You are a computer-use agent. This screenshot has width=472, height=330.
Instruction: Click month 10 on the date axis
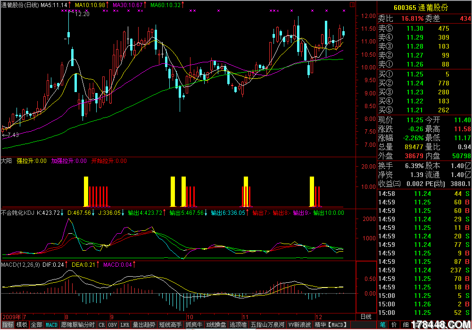(x=190, y=317)
